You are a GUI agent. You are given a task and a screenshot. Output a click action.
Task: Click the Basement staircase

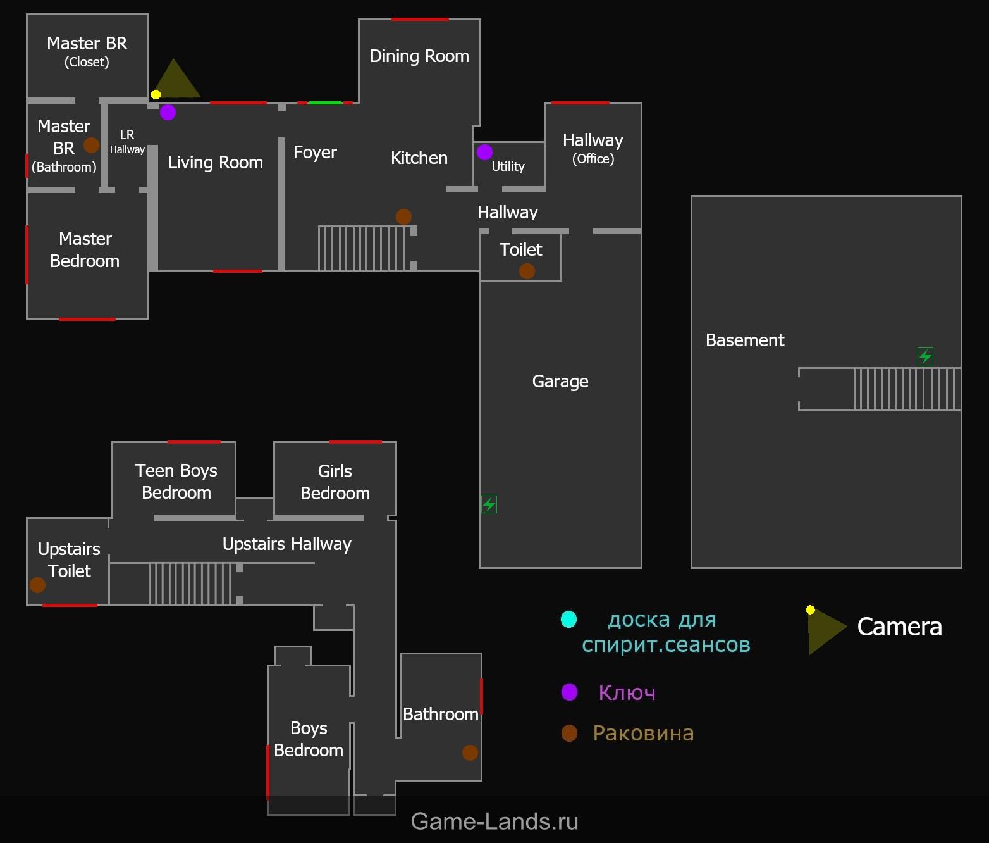click(x=907, y=389)
